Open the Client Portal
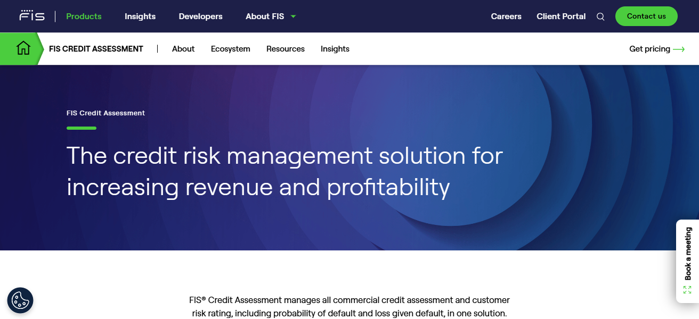 click(x=561, y=16)
